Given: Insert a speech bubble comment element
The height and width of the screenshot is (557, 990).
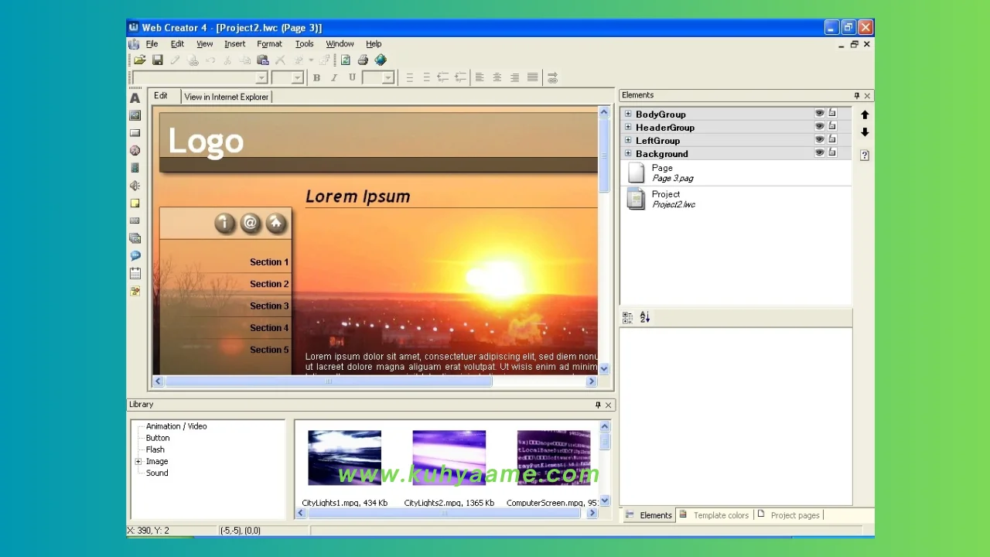Looking at the screenshot, I should tap(135, 256).
